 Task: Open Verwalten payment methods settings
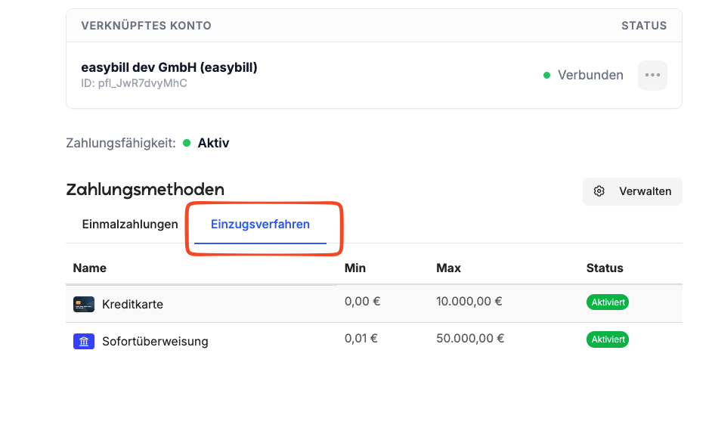click(632, 191)
